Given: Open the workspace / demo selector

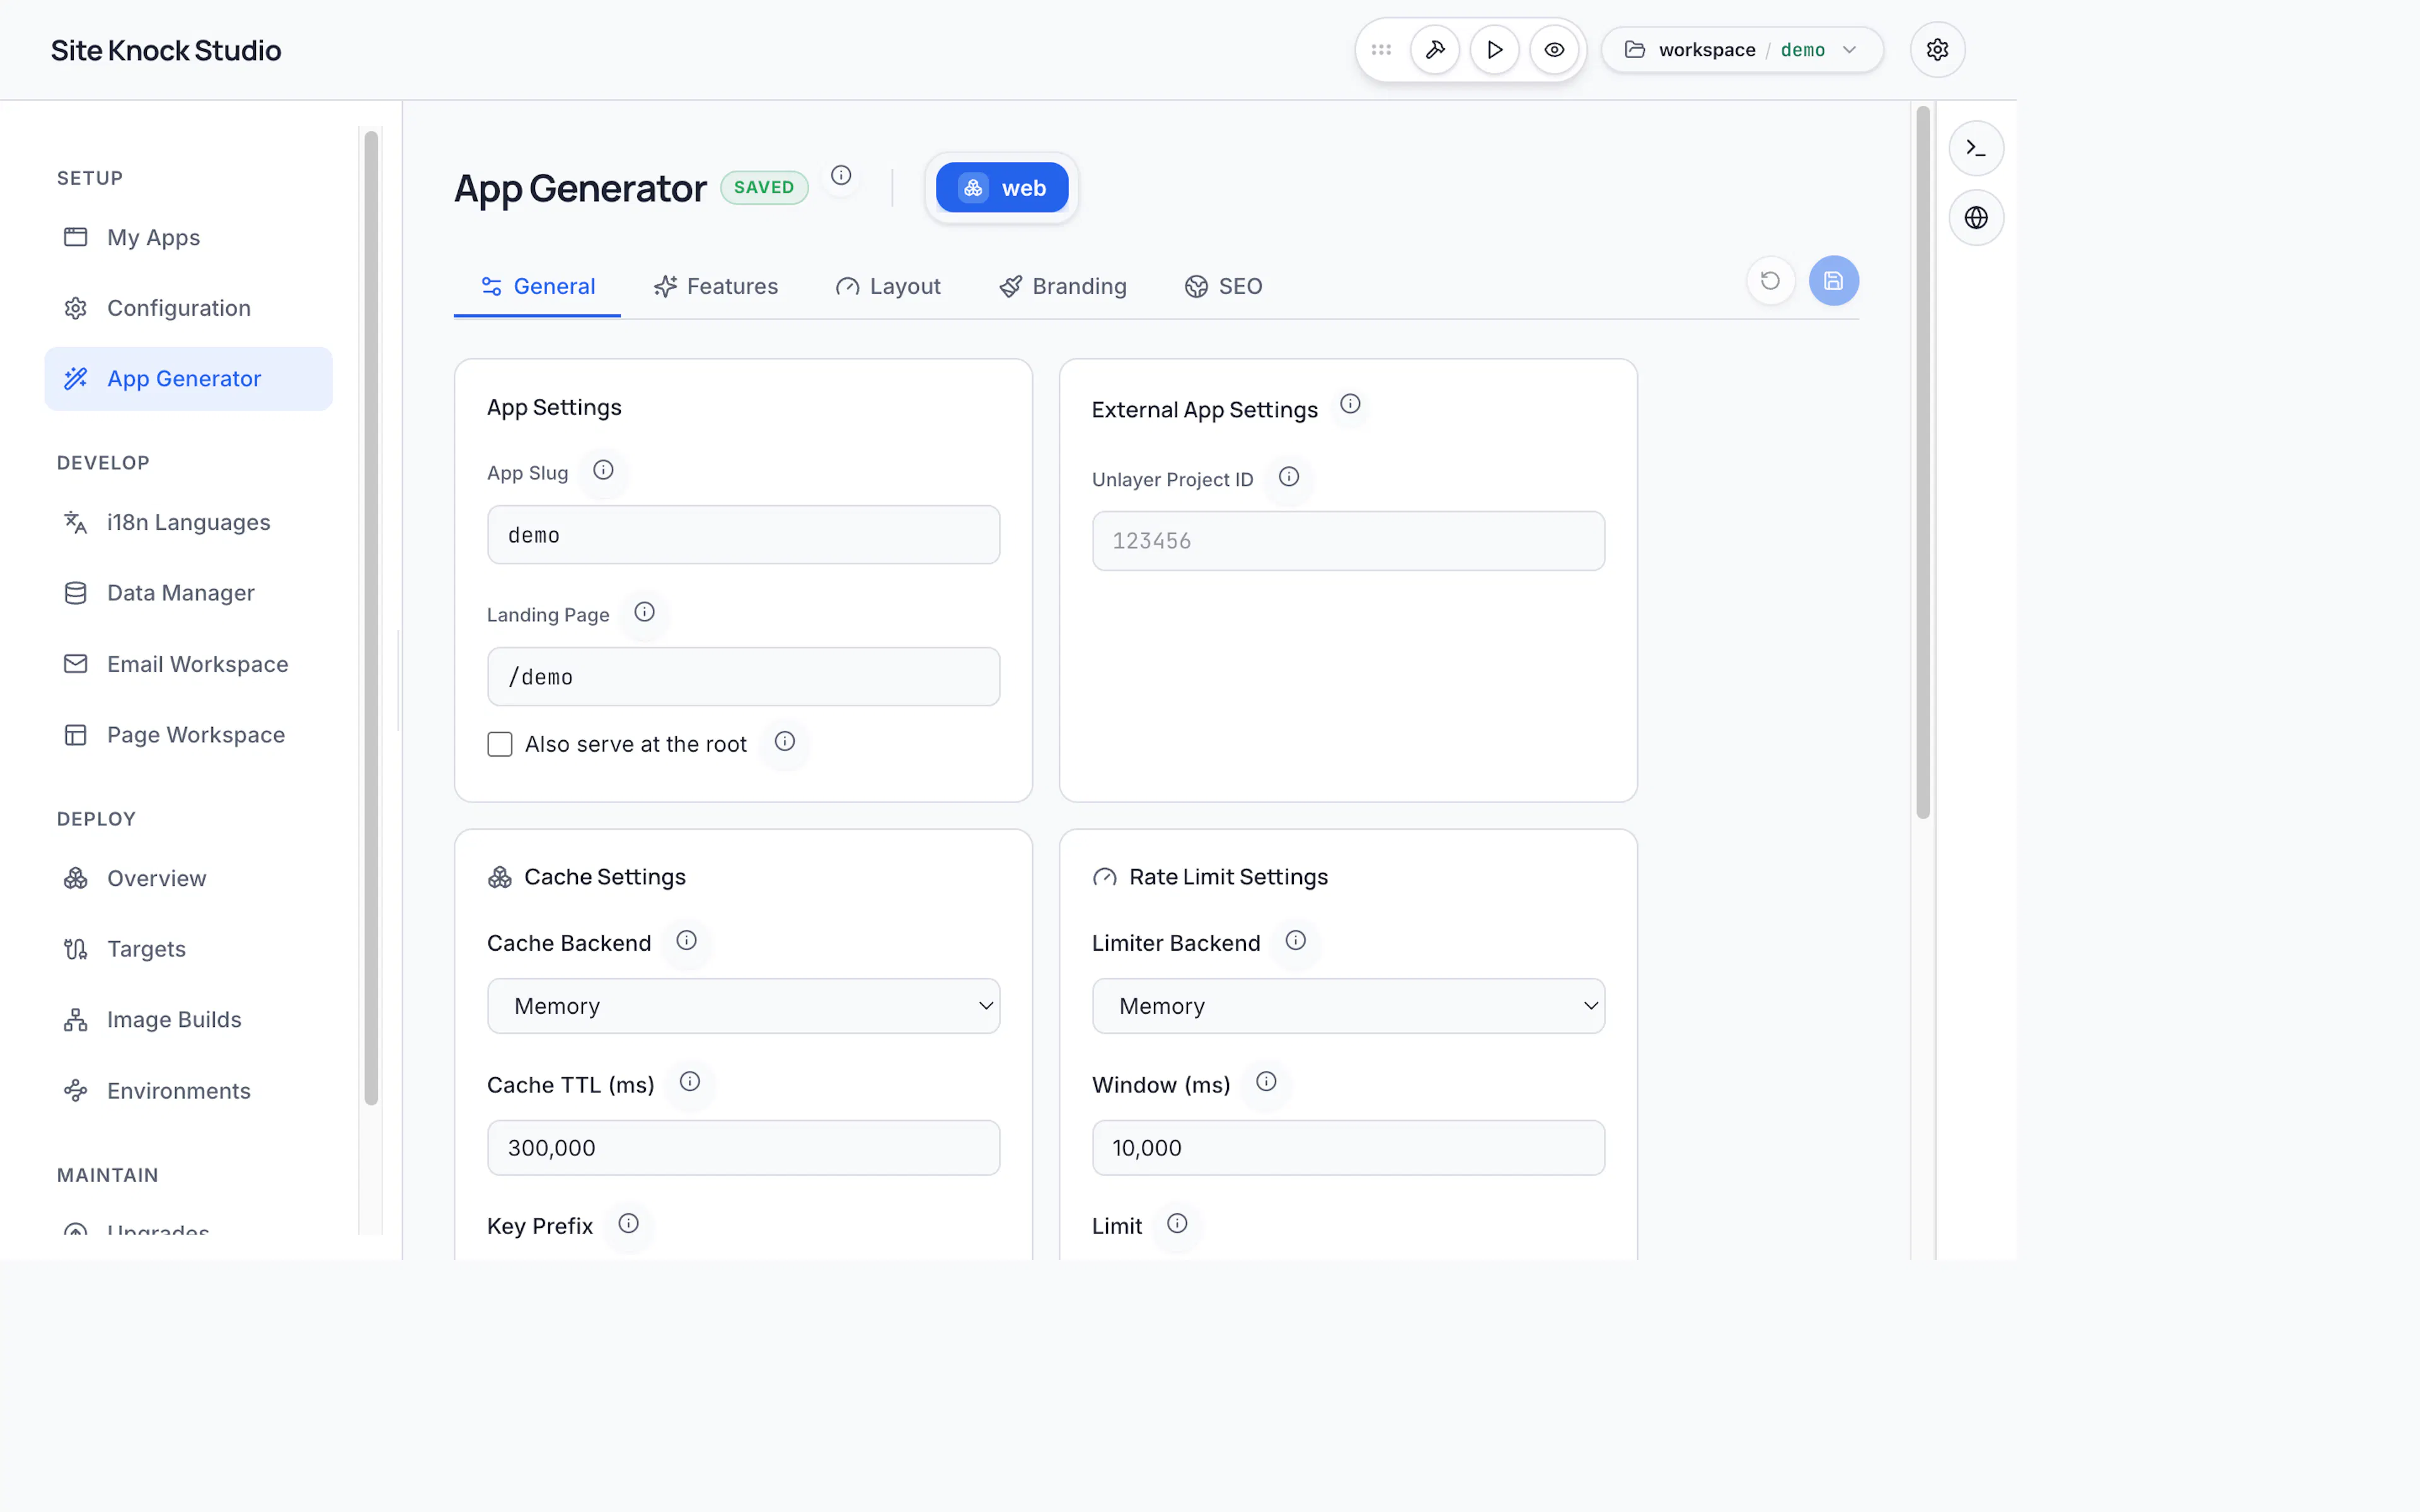Looking at the screenshot, I should pos(1742,50).
